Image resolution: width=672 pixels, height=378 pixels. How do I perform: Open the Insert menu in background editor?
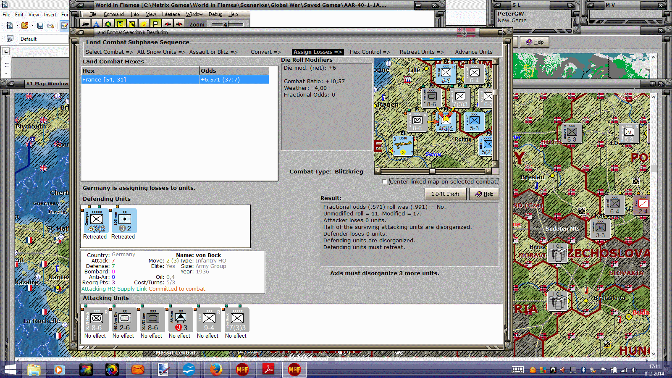tap(50, 15)
